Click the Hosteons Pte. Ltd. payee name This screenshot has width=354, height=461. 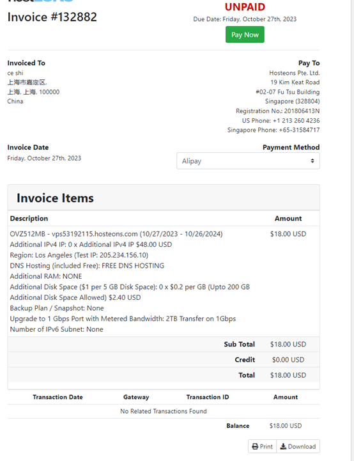click(x=295, y=73)
